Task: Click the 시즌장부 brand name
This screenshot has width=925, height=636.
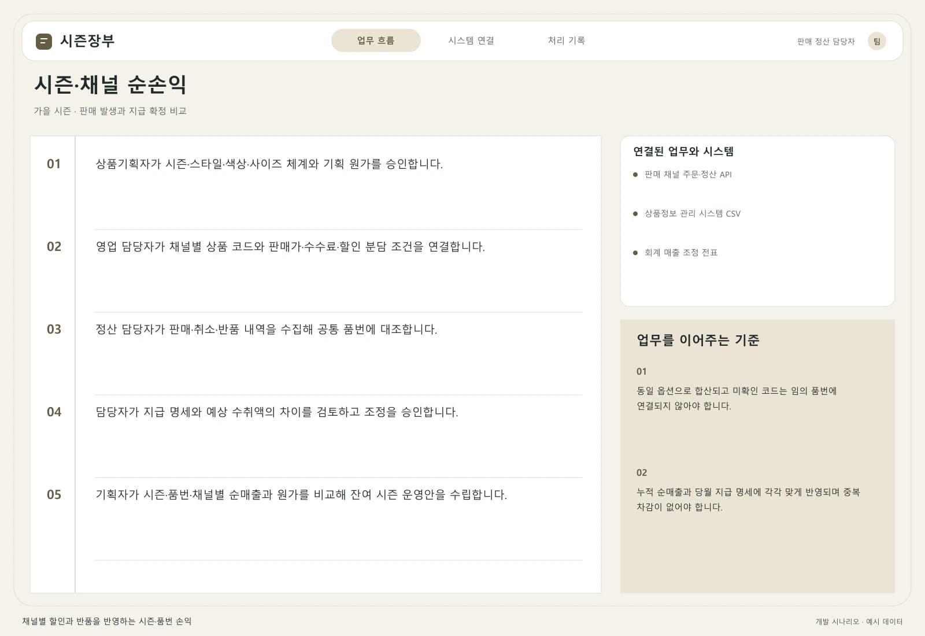Action: (87, 41)
